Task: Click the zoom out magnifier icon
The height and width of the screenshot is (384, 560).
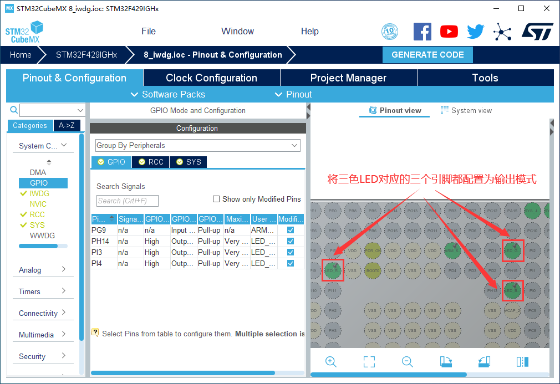Action: (x=408, y=362)
